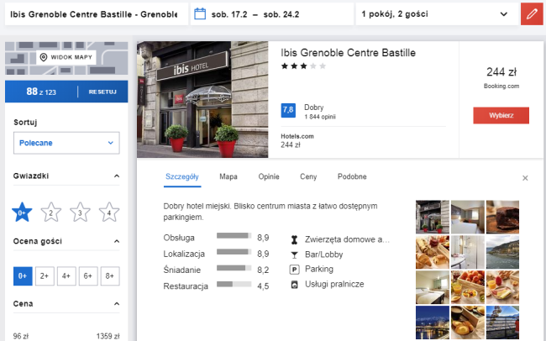546x341 pixels.
Task: Switch to the Mapa tab
Action: point(228,177)
